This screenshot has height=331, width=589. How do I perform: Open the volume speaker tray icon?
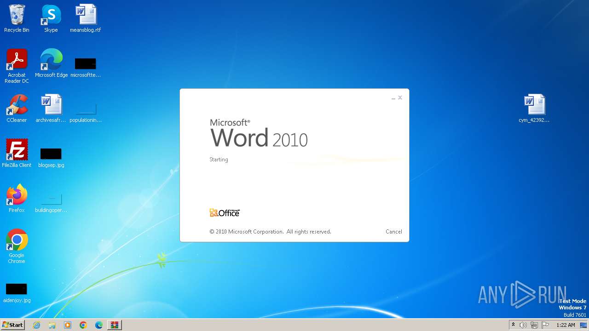point(523,325)
